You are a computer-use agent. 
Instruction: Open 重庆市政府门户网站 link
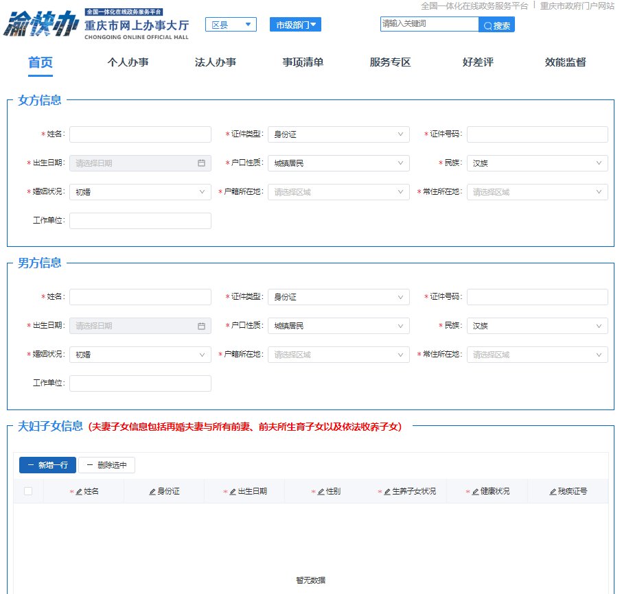click(x=577, y=5)
